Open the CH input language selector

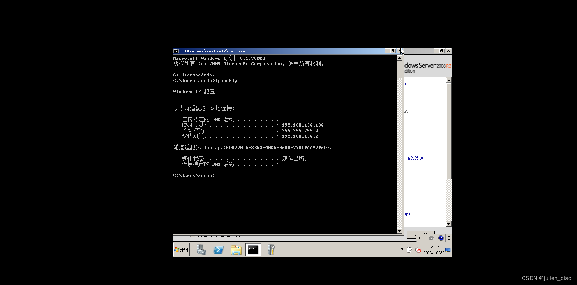coord(422,238)
